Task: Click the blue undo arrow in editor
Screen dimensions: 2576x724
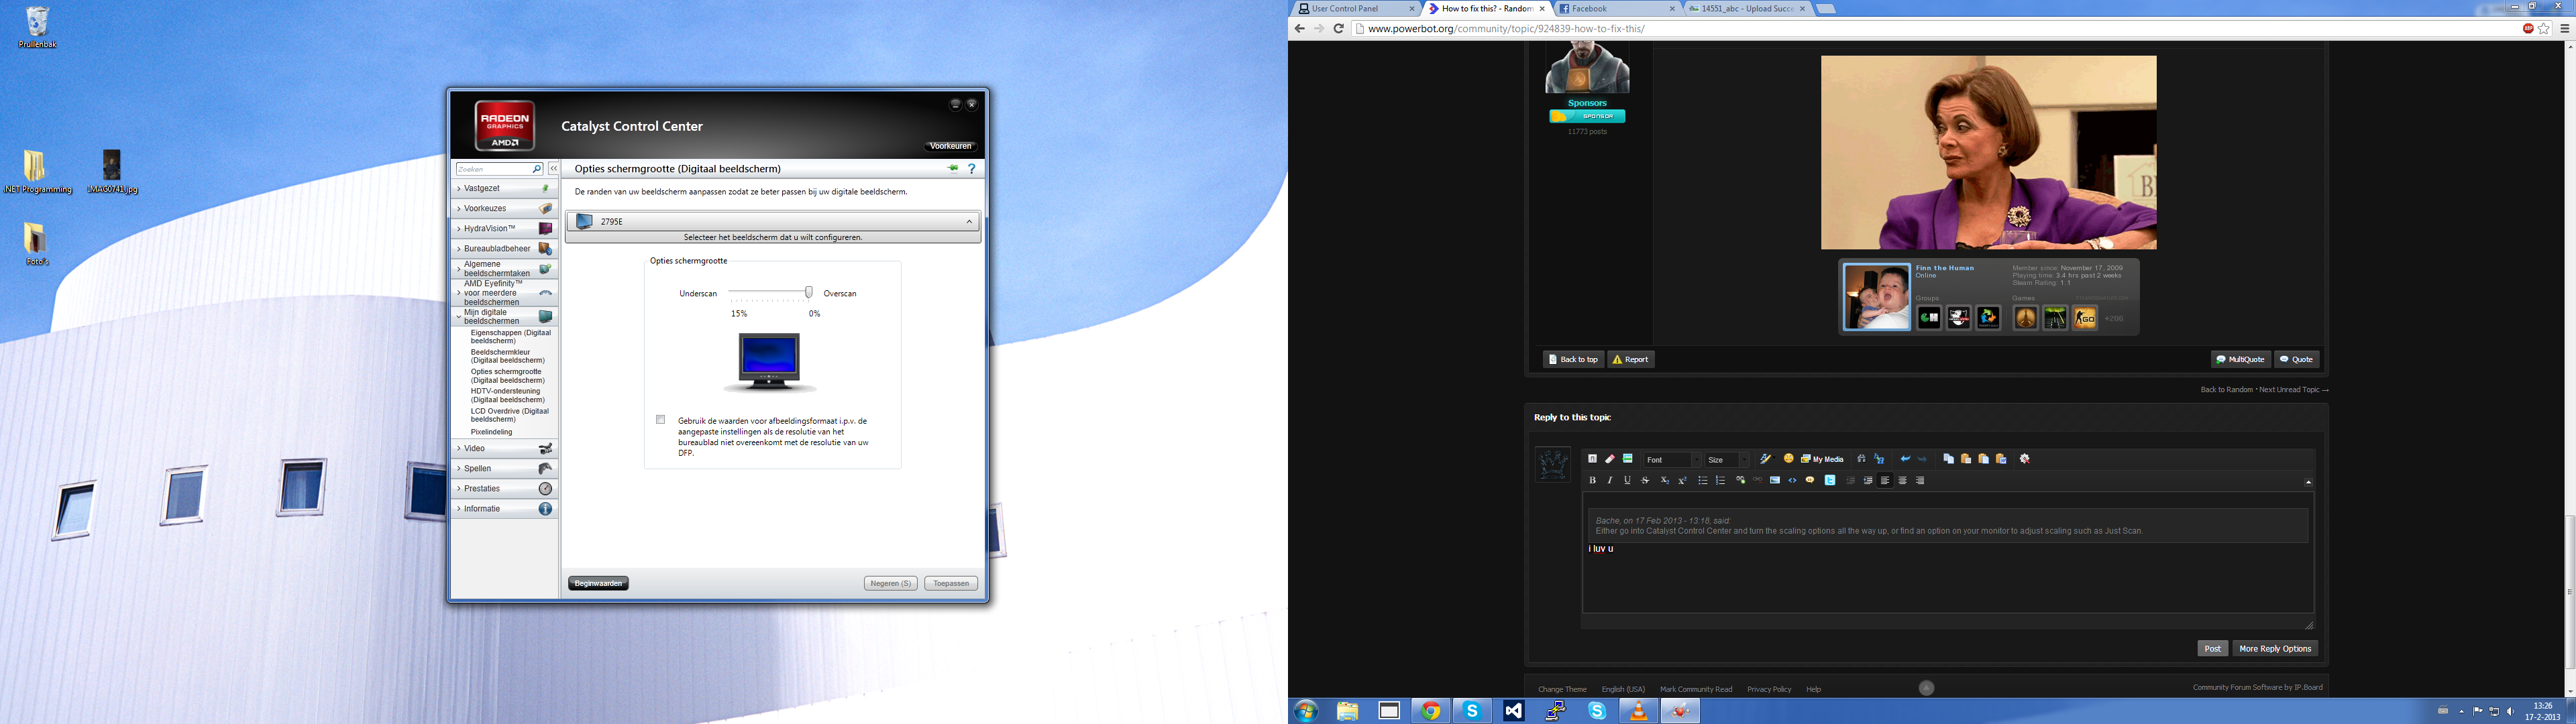Action: 1905,459
